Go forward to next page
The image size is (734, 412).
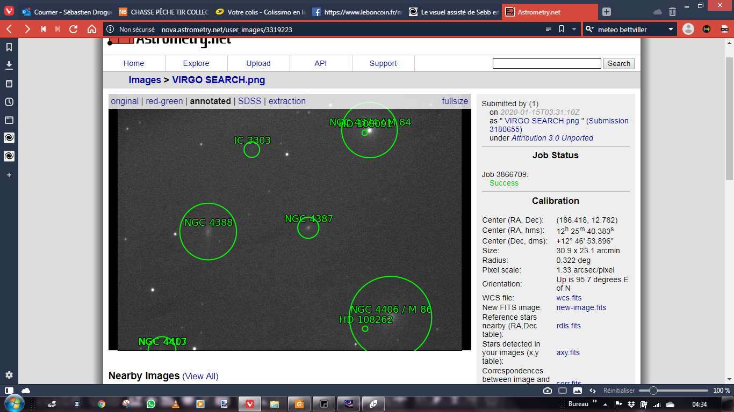click(27, 29)
